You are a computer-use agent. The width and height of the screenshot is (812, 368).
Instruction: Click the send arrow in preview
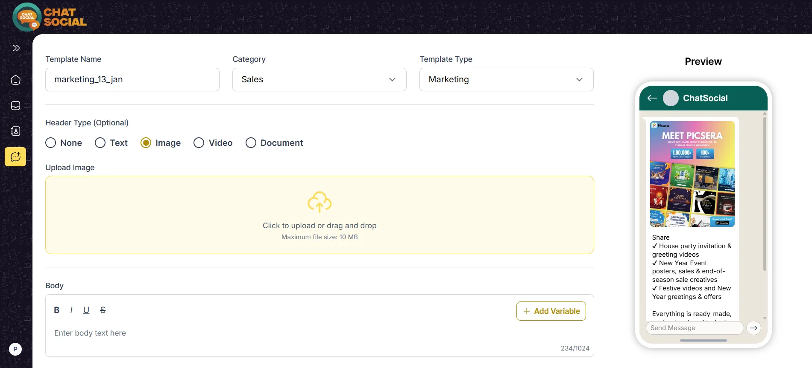point(753,328)
